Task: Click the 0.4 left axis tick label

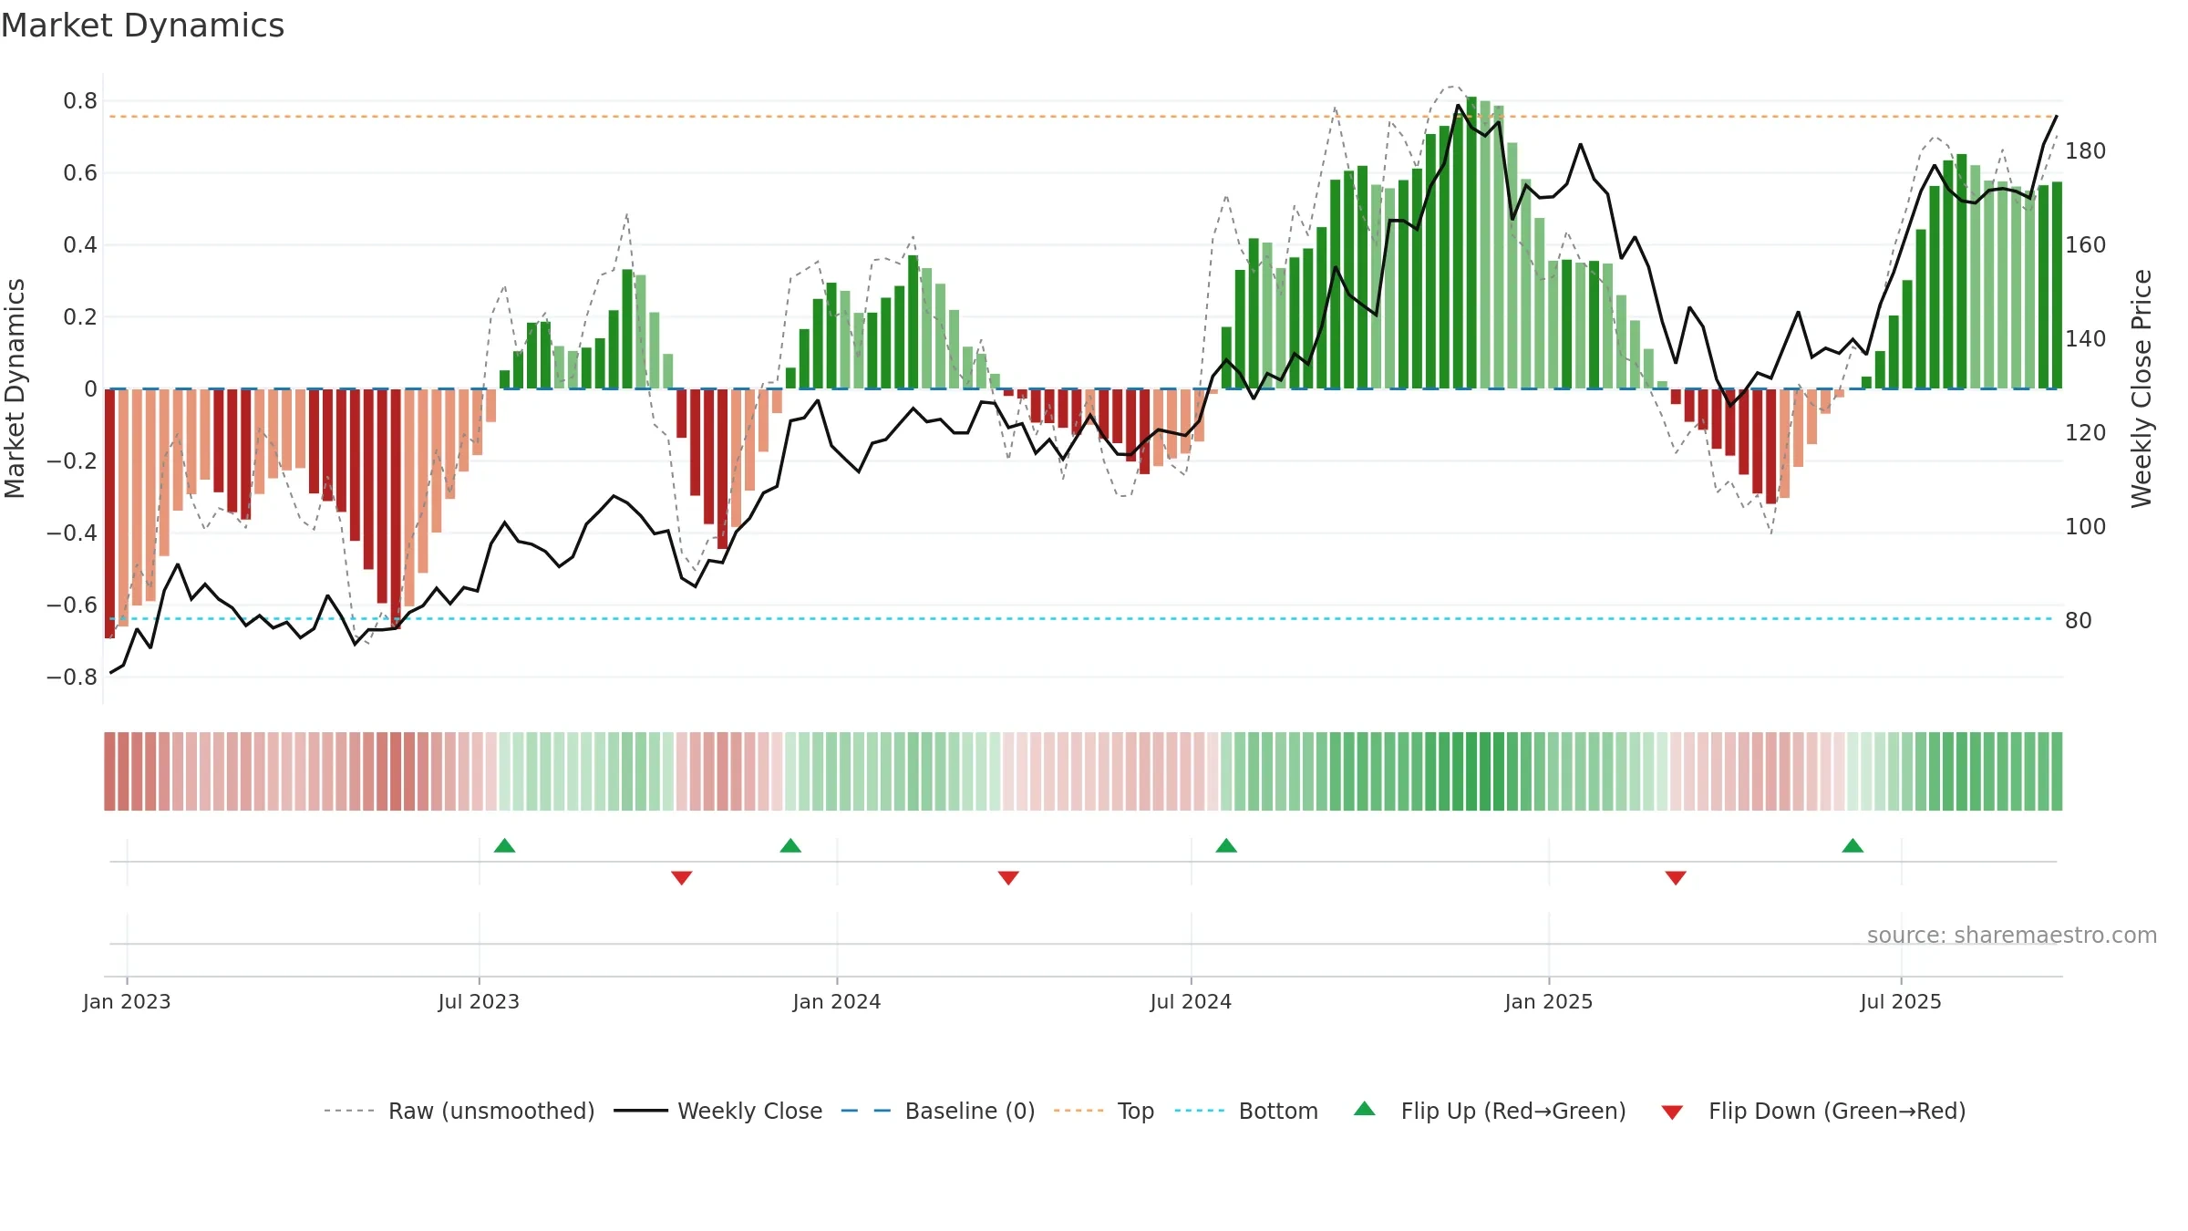Action: pyautogui.click(x=80, y=245)
